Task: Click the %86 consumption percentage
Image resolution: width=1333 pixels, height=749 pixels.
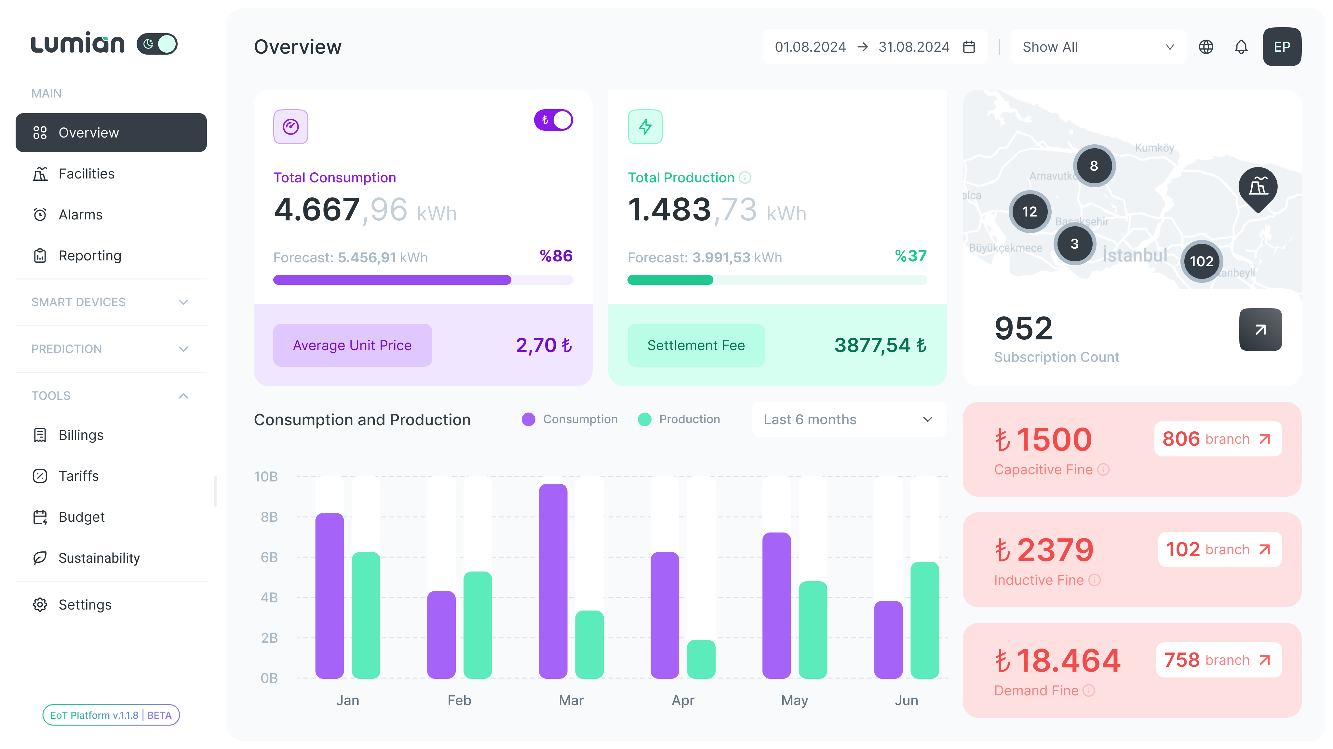Action: (x=556, y=256)
